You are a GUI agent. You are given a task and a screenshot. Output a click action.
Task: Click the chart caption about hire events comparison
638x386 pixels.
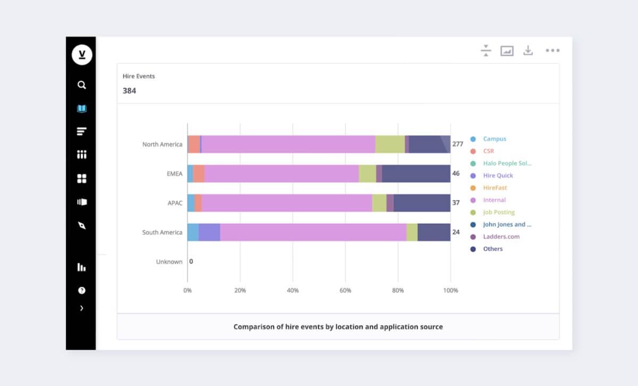click(x=338, y=326)
